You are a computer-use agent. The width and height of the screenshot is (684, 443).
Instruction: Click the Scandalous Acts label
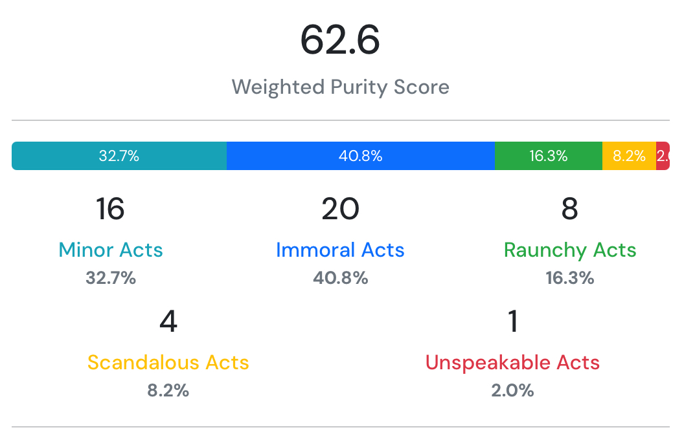click(x=168, y=362)
